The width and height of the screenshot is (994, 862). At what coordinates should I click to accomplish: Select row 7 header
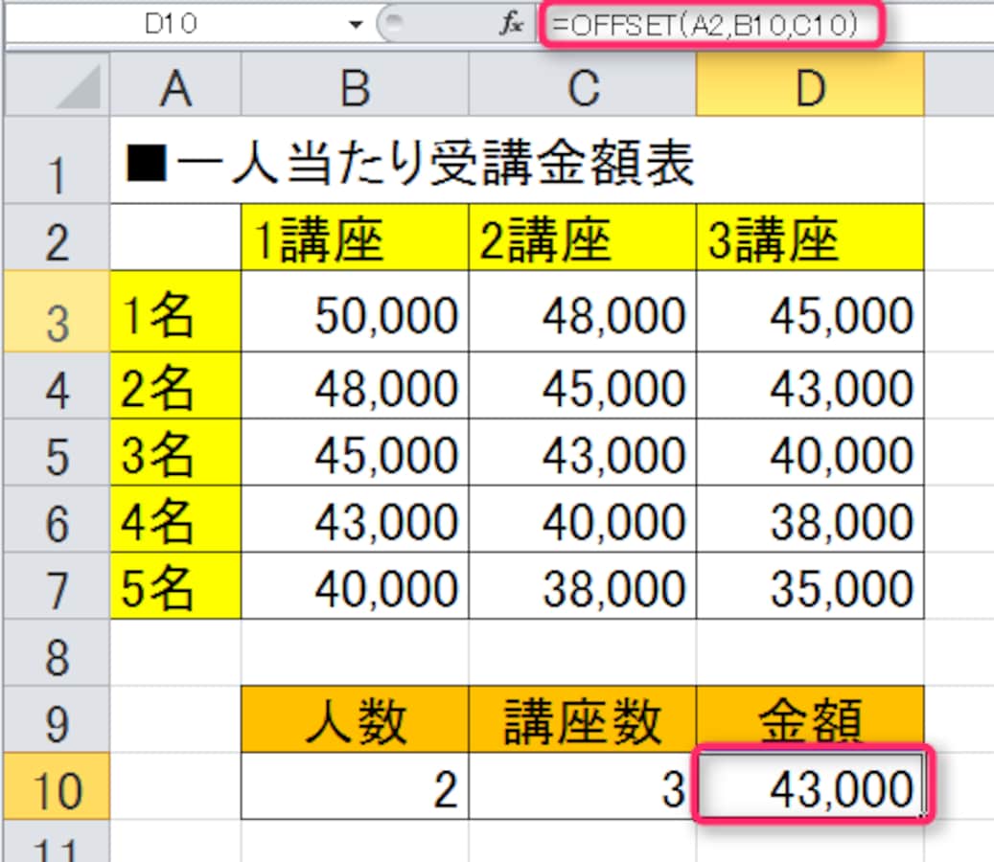click(x=58, y=586)
